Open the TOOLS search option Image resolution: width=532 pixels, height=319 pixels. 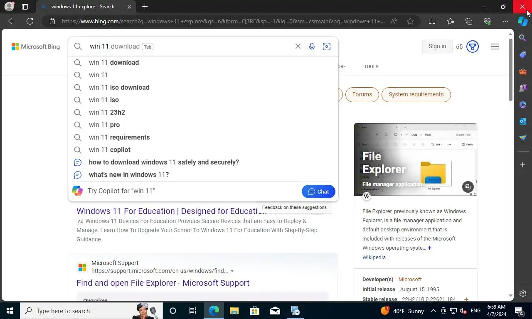tap(371, 66)
